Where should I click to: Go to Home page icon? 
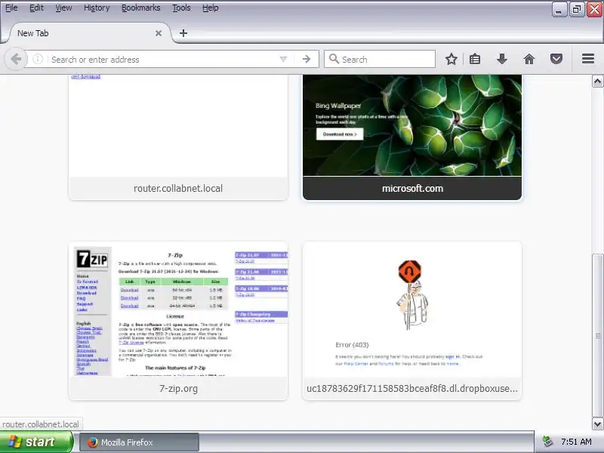(x=529, y=59)
